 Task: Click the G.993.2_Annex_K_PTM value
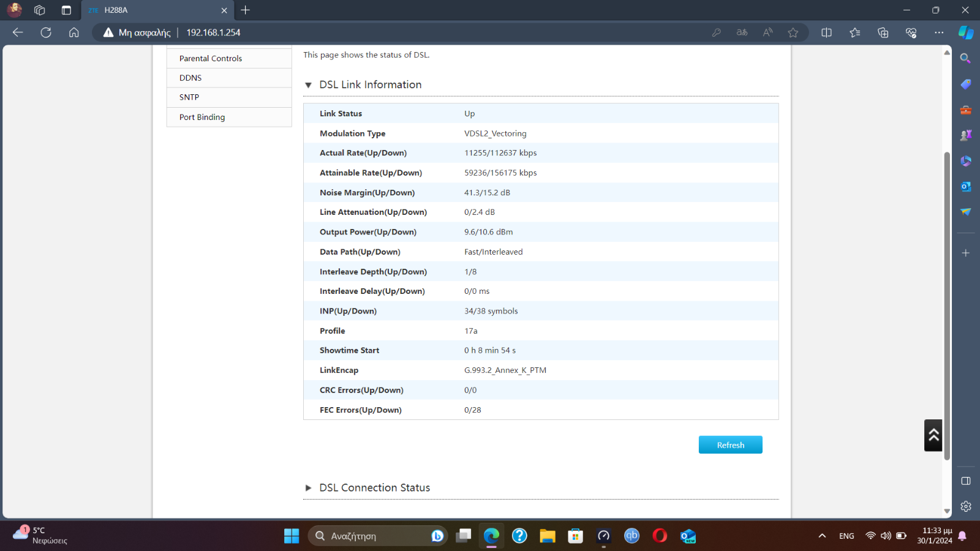pyautogui.click(x=505, y=370)
